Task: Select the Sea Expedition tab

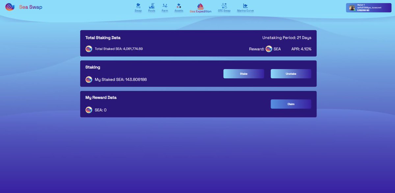Action: click(x=200, y=8)
